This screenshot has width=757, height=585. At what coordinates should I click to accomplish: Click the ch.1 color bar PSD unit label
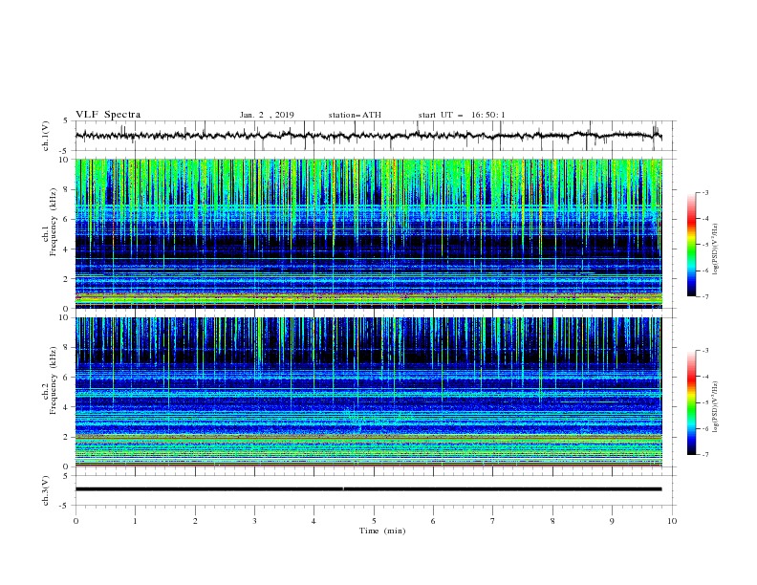715,249
